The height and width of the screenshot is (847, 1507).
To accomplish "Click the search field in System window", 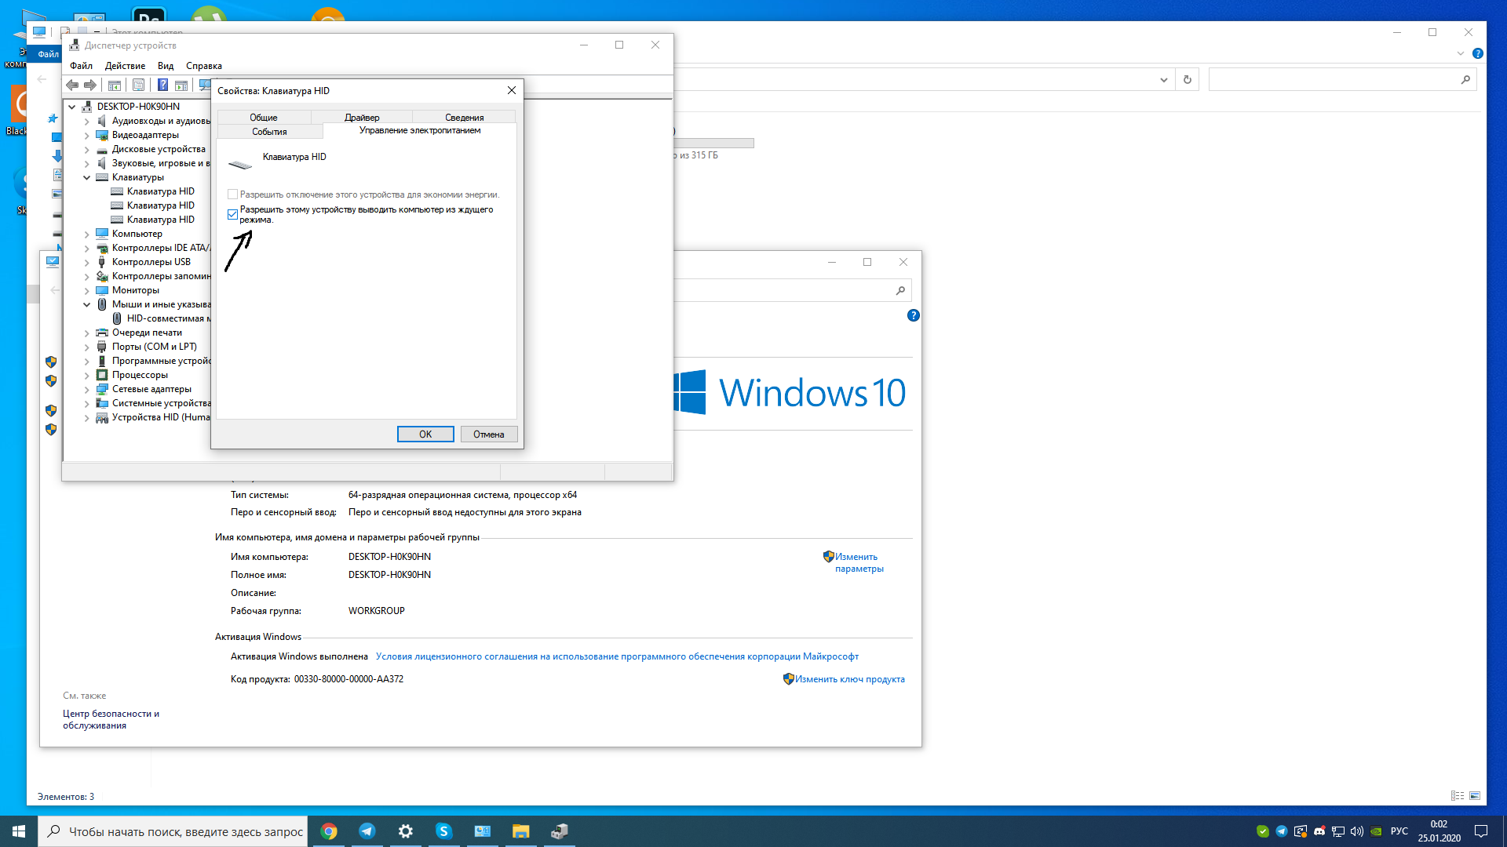I will tap(793, 291).
